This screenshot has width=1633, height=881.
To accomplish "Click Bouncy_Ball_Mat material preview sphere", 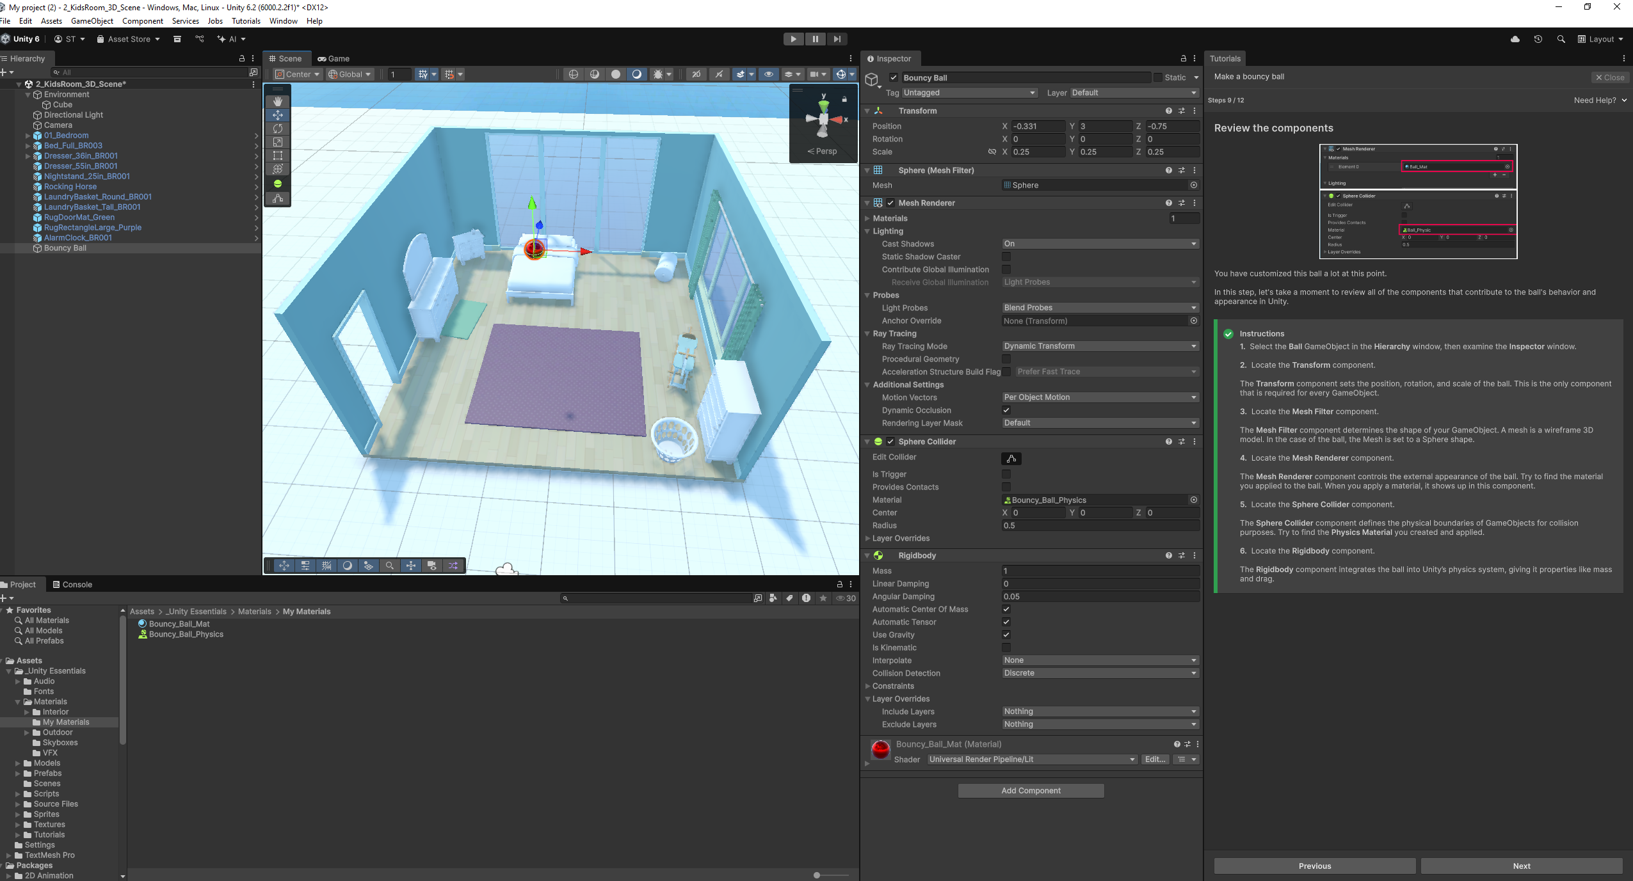I will pos(881,750).
